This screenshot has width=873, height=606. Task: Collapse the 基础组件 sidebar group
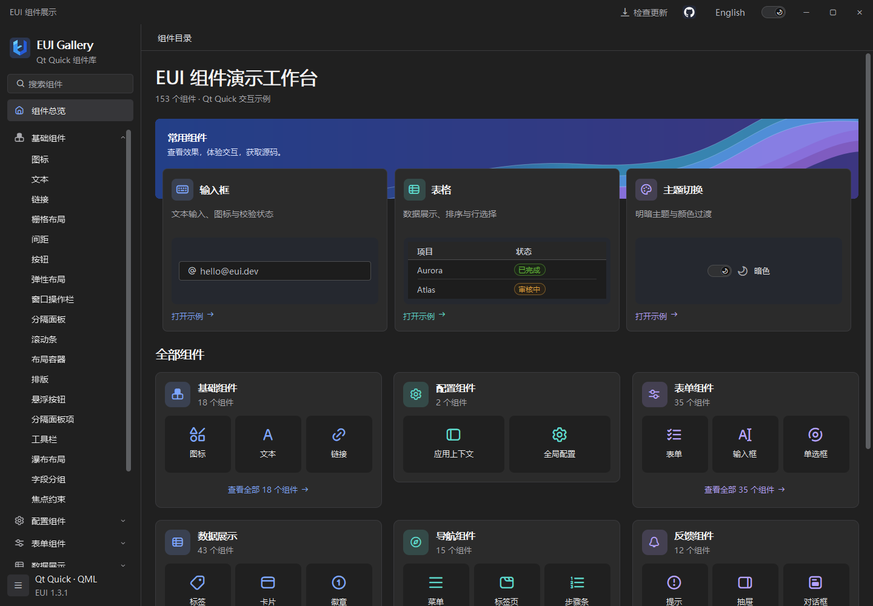[70, 138]
